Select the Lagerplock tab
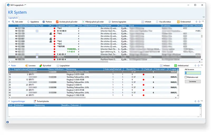 click(x=13, y=18)
